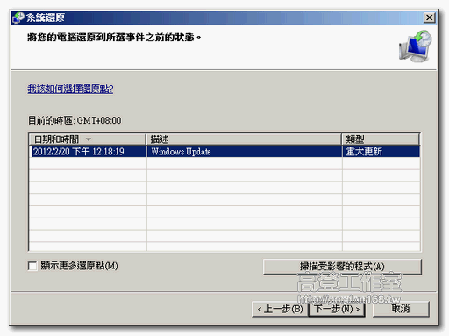This screenshot has height=336, width=449.
Task: Click the 描述 column header
Action: pos(244,139)
